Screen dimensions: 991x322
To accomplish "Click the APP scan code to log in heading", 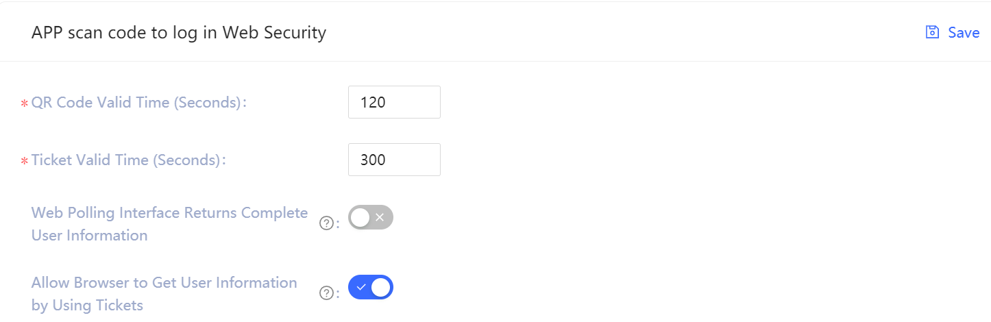I will [x=179, y=32].
